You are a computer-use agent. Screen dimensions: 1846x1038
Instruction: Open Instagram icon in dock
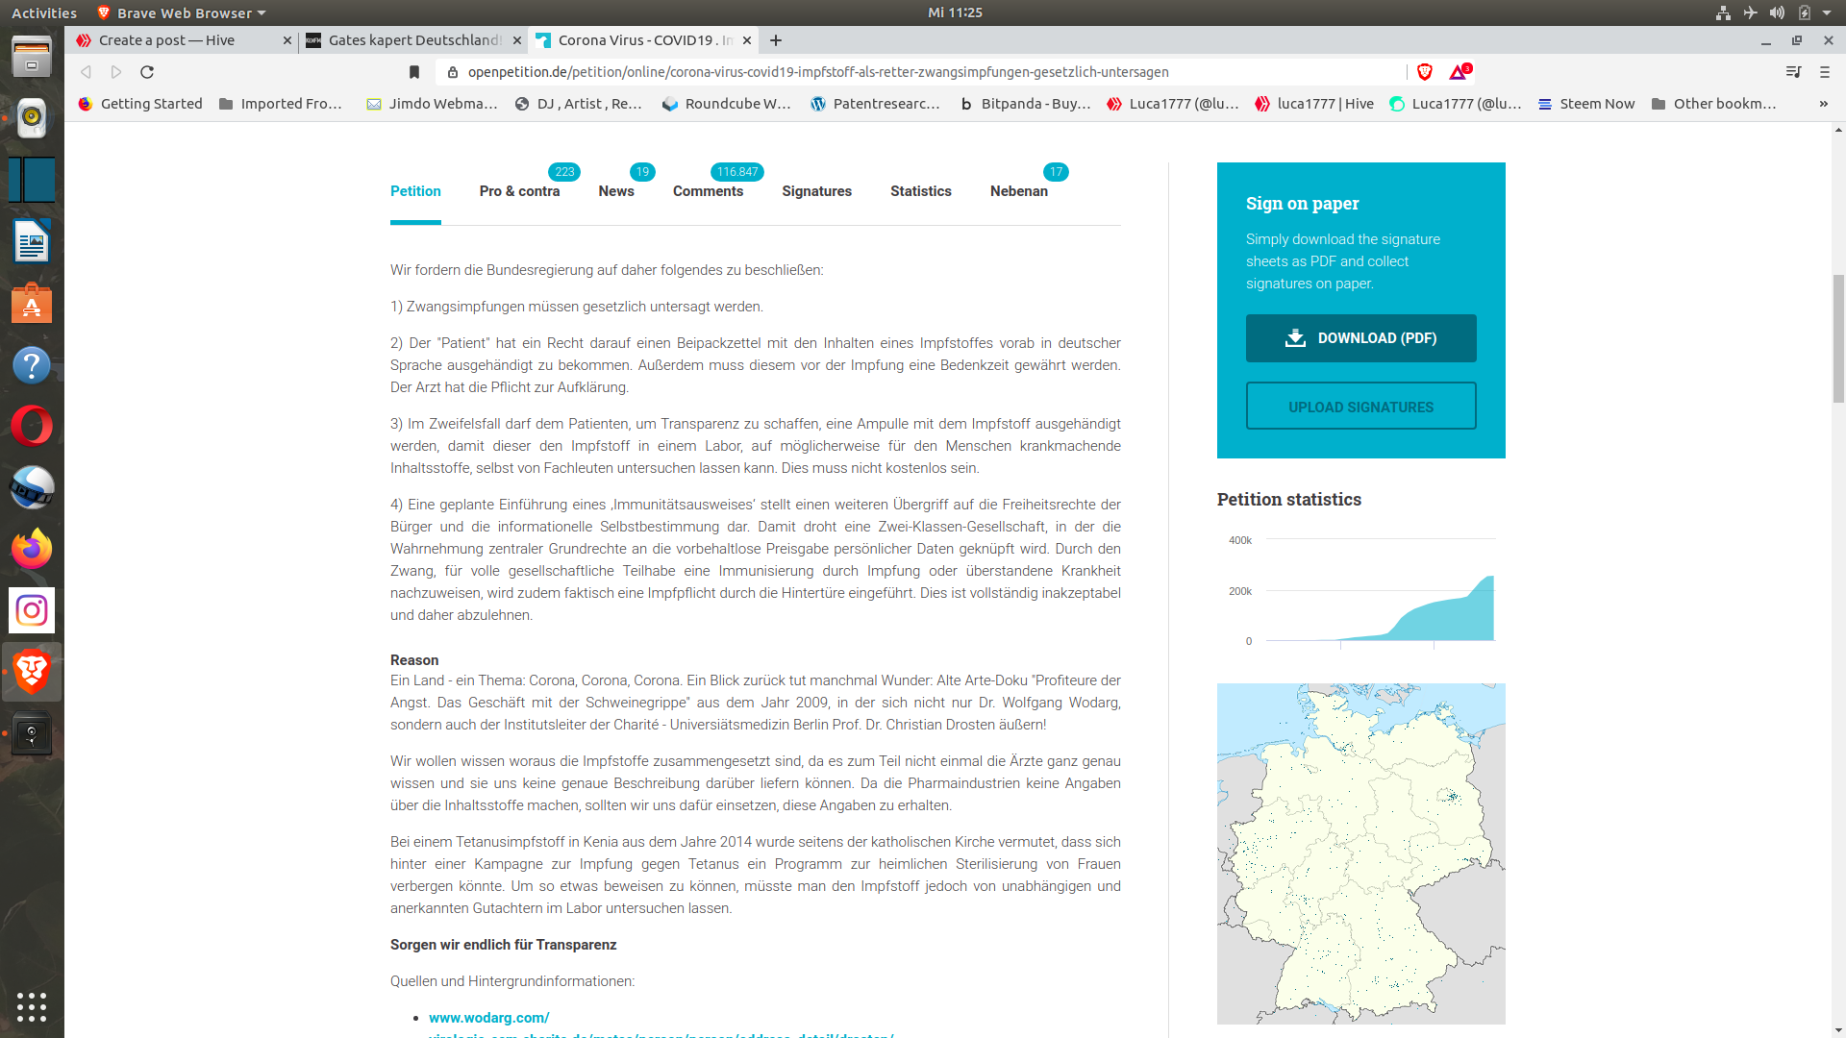click(32, 610)
